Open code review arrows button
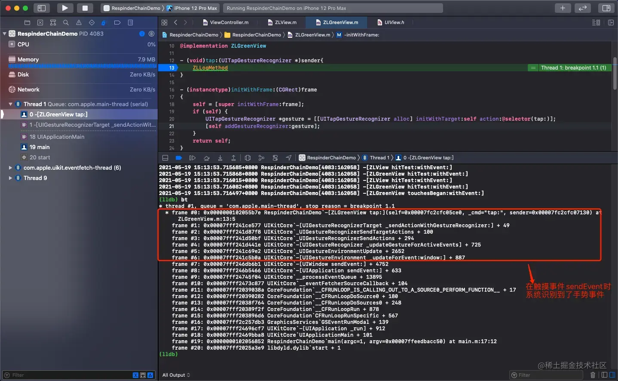Screen dimensions: 618x381 click(x=583, y=8)
